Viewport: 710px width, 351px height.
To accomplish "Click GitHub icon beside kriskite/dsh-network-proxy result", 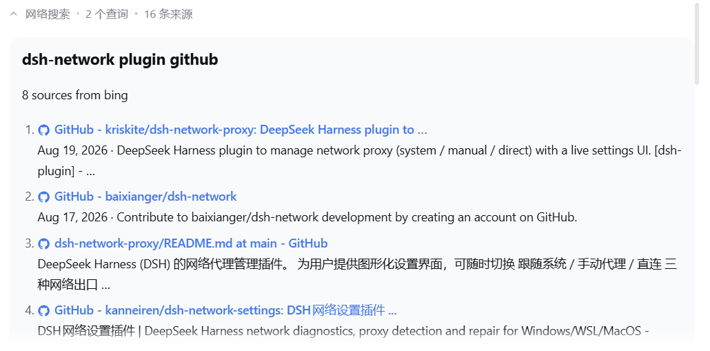I will [x=43, y=130].
